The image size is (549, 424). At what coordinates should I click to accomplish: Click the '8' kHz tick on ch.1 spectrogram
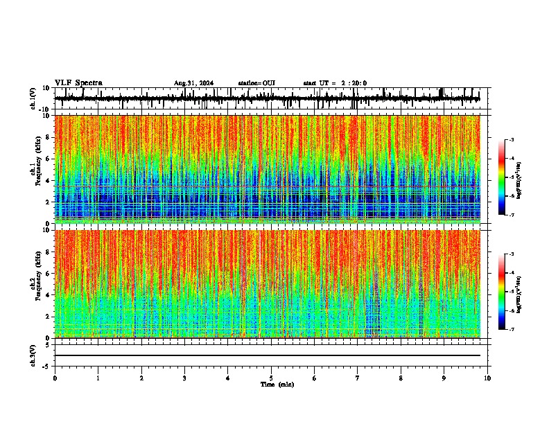tap(49, 137)
